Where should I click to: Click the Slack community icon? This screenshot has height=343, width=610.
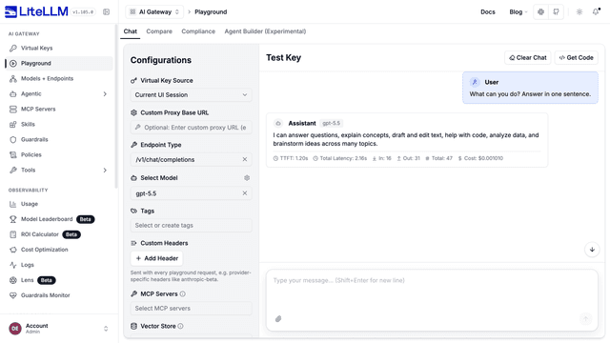pos(540,12)
